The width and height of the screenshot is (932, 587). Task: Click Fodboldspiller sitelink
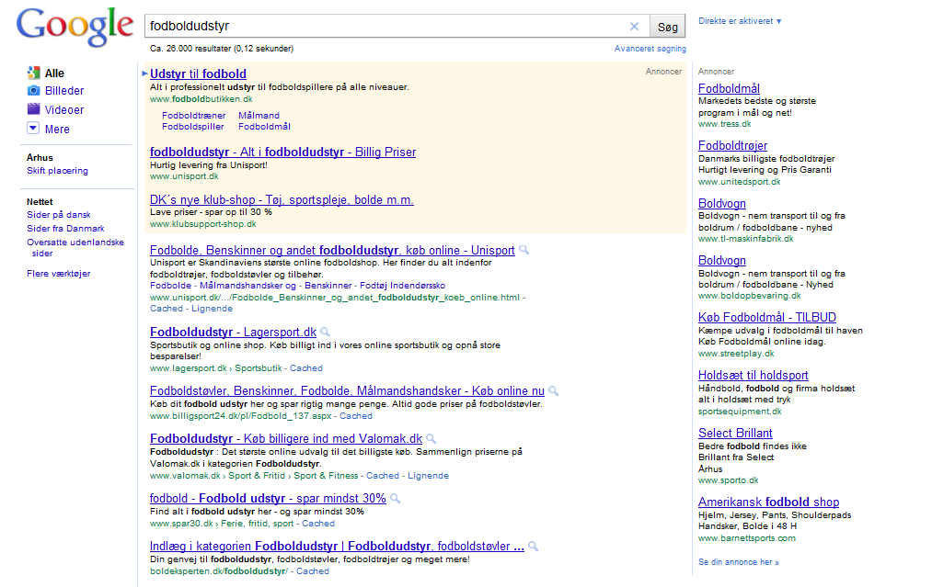(x=192, y=127)
